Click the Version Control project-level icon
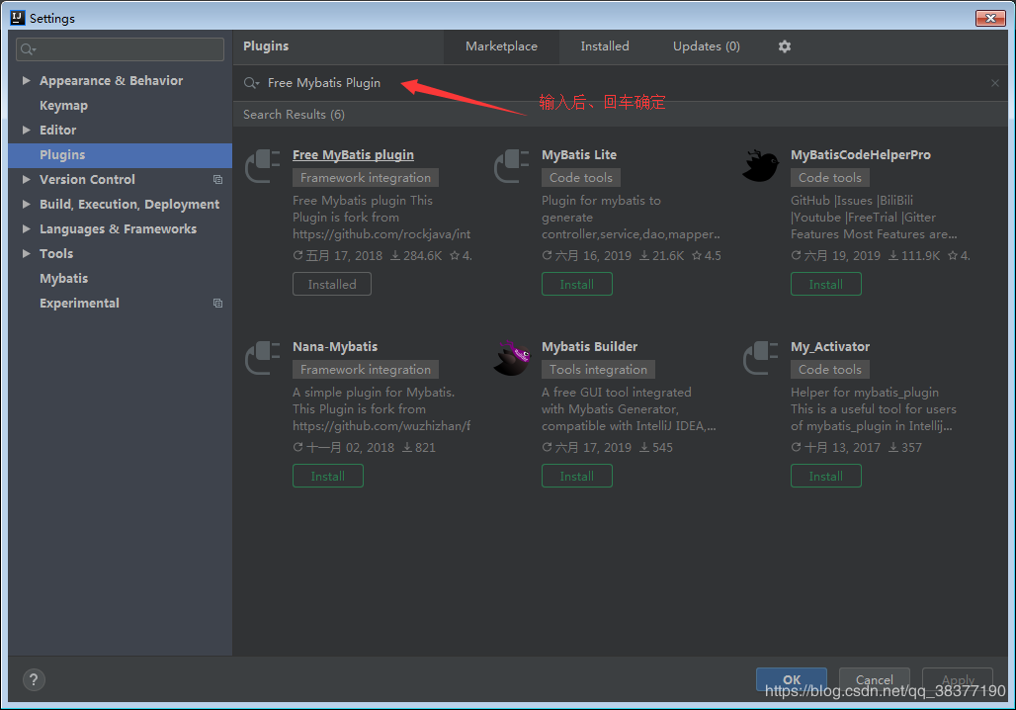The image size is (1016, 710). [217, 180]
